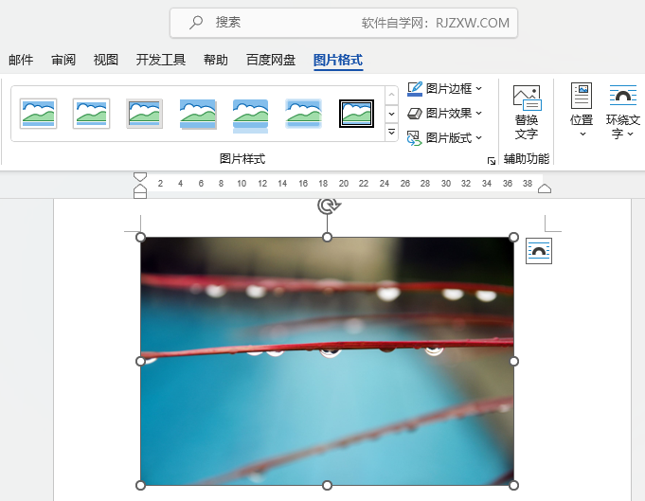Select the water droplets picture

click(327, 361)
